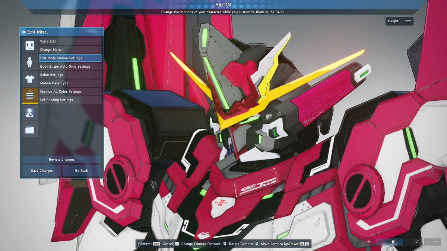Image resolution: width=447 pixels, height=251 pixels.
Task: Click the undo arrow icon
Action: coord(418,242)
